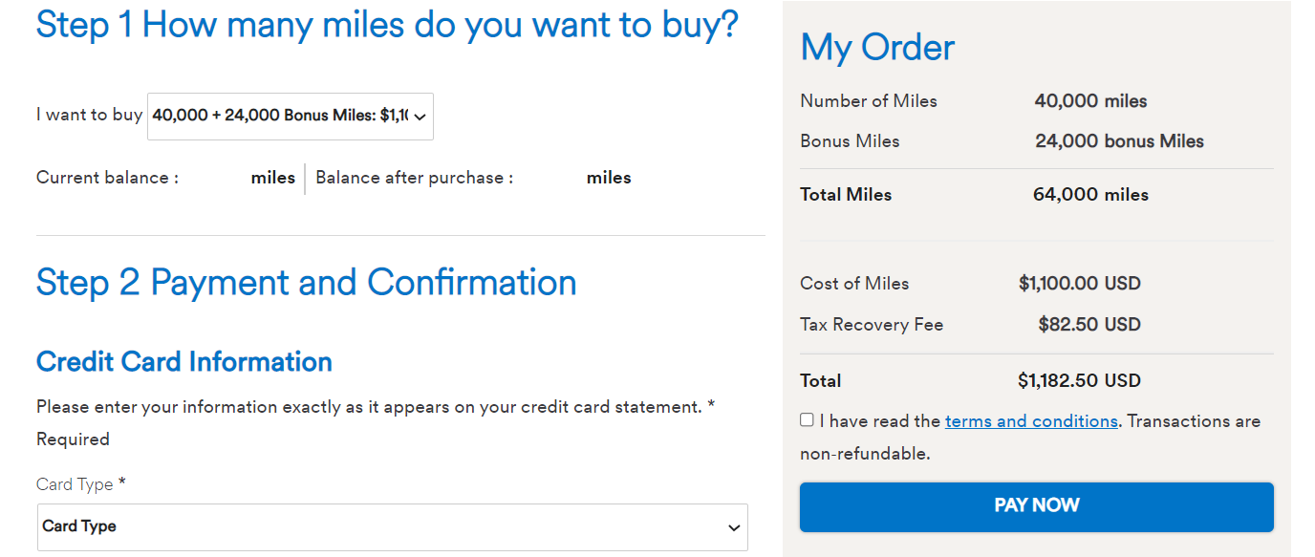Click the Balance after purchase label
1315x557 pixels.
tap(414, 178)
